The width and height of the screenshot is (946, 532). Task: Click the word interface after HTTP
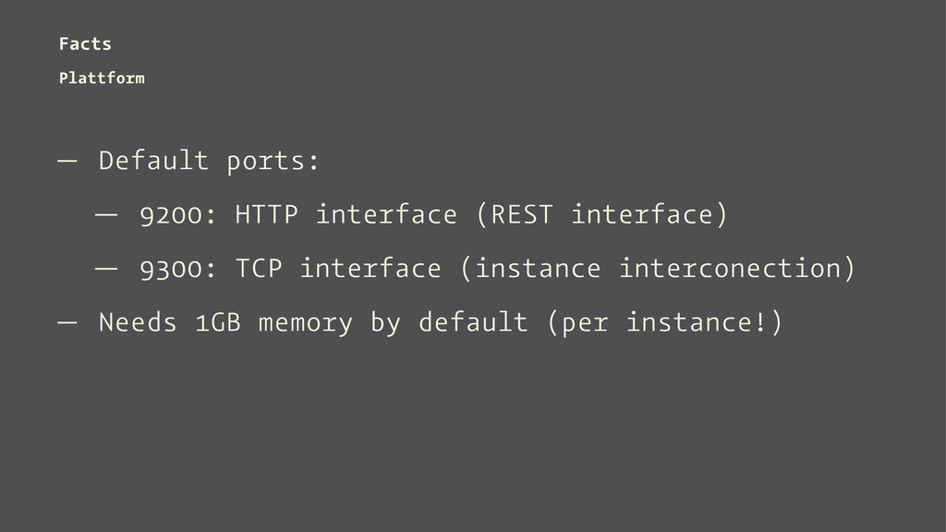pyautogui.click(x=387, y=214)
